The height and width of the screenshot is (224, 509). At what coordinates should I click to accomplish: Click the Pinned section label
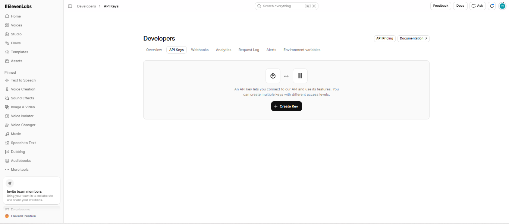click(x=10, y=73)
